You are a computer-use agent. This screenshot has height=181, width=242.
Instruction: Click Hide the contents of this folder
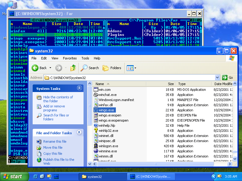[58, 99]
